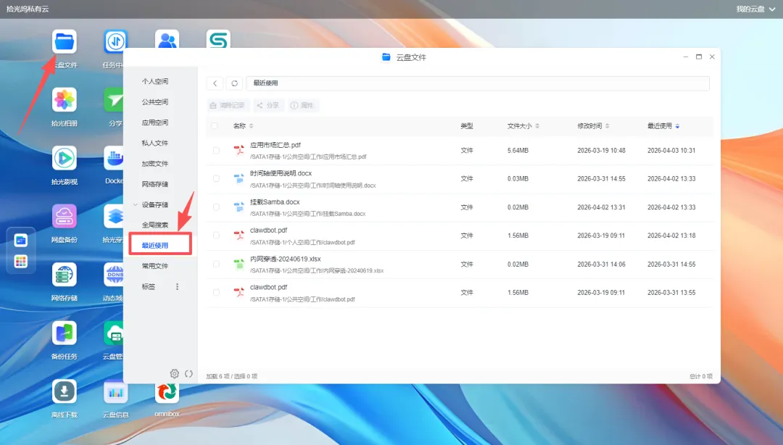The width and height of the screenshot is (783, 445).
Task: Open the 备份任务 desktop icon
Action: (65, 333)
